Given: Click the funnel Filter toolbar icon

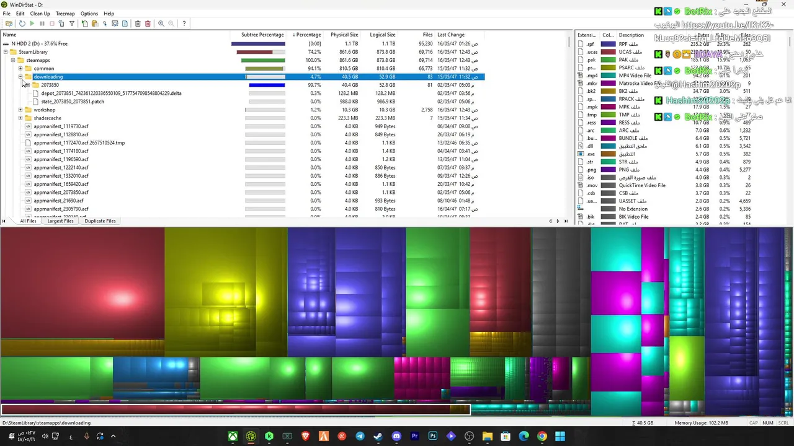Looking at the screenshot, I should click(72, 24).
